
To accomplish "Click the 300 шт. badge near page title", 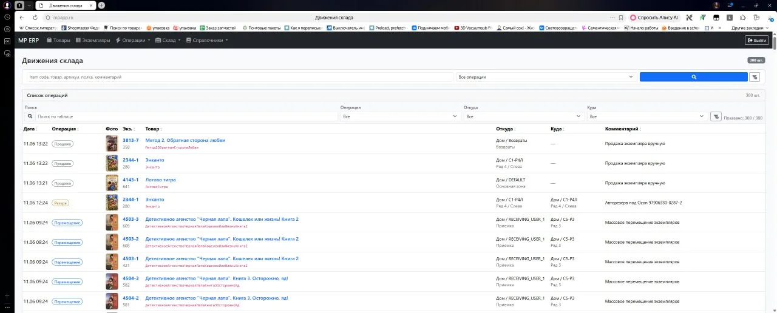I will (x=756, y=61).
